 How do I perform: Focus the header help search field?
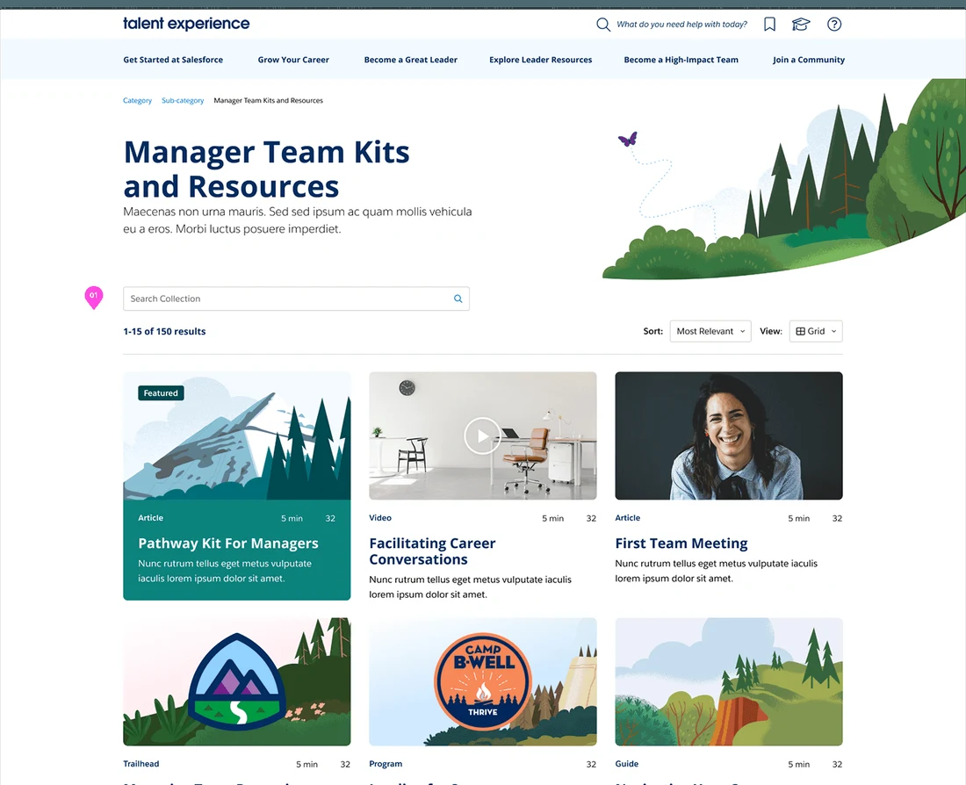681,25
